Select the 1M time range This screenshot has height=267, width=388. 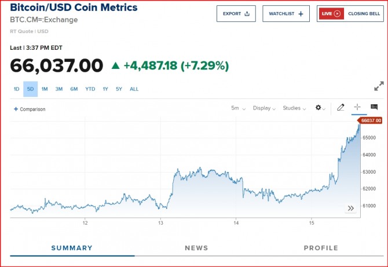(45, 89)
